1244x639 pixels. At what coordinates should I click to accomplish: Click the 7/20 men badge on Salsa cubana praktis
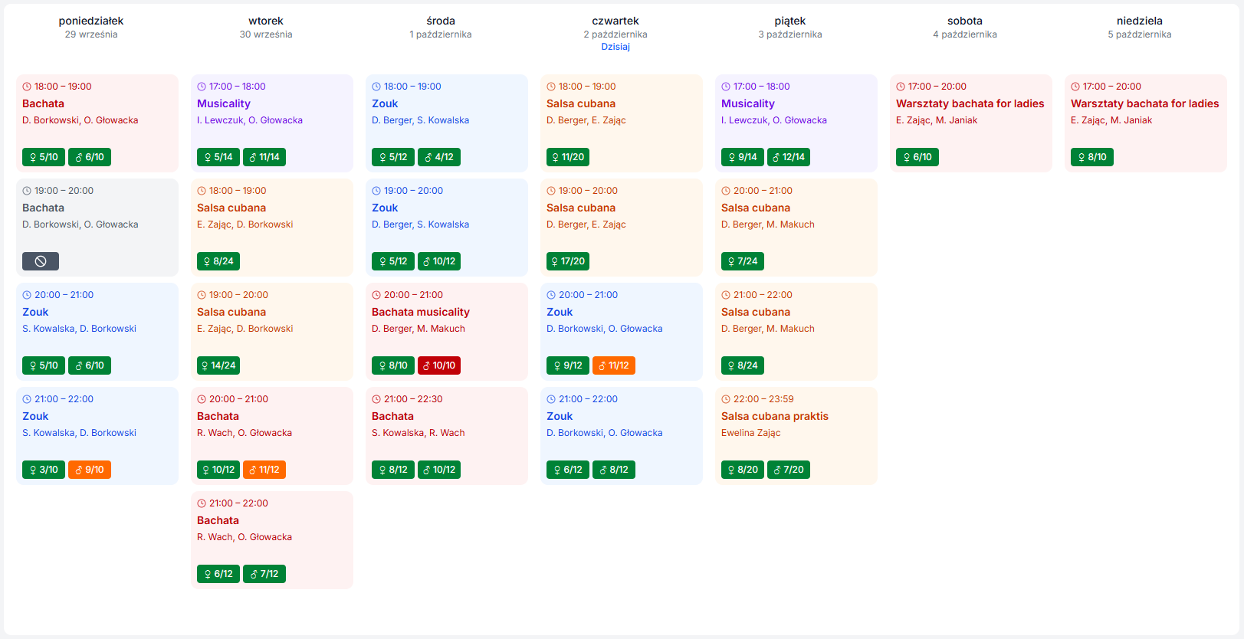pyautogui.click(x=789, y=470)
